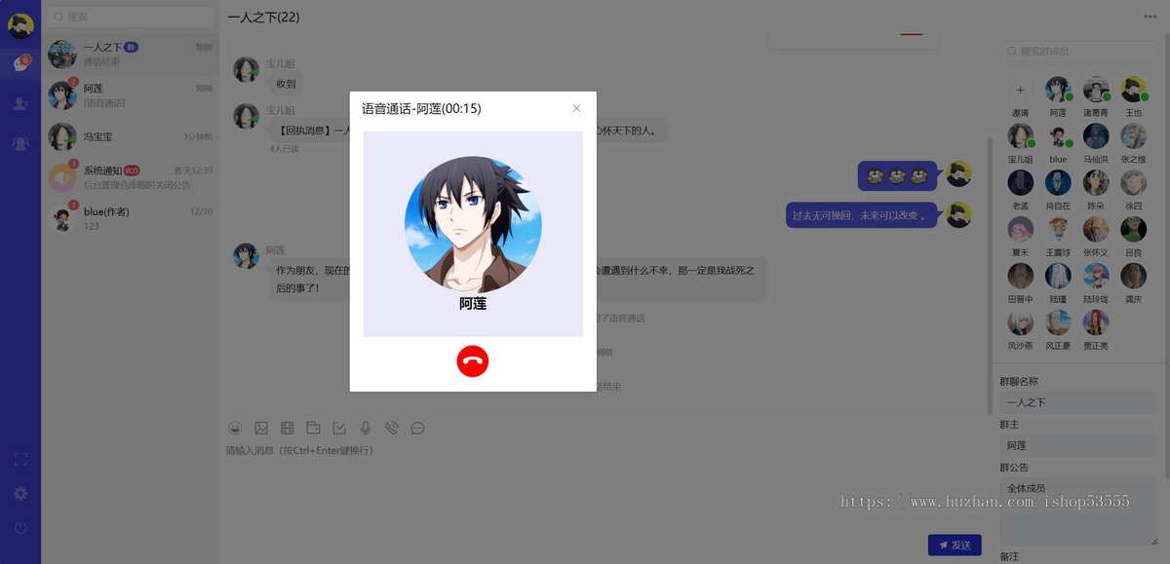Click the 群公告 text area
Viewport: 1170px width, 564px height.
pos(1079,511)
